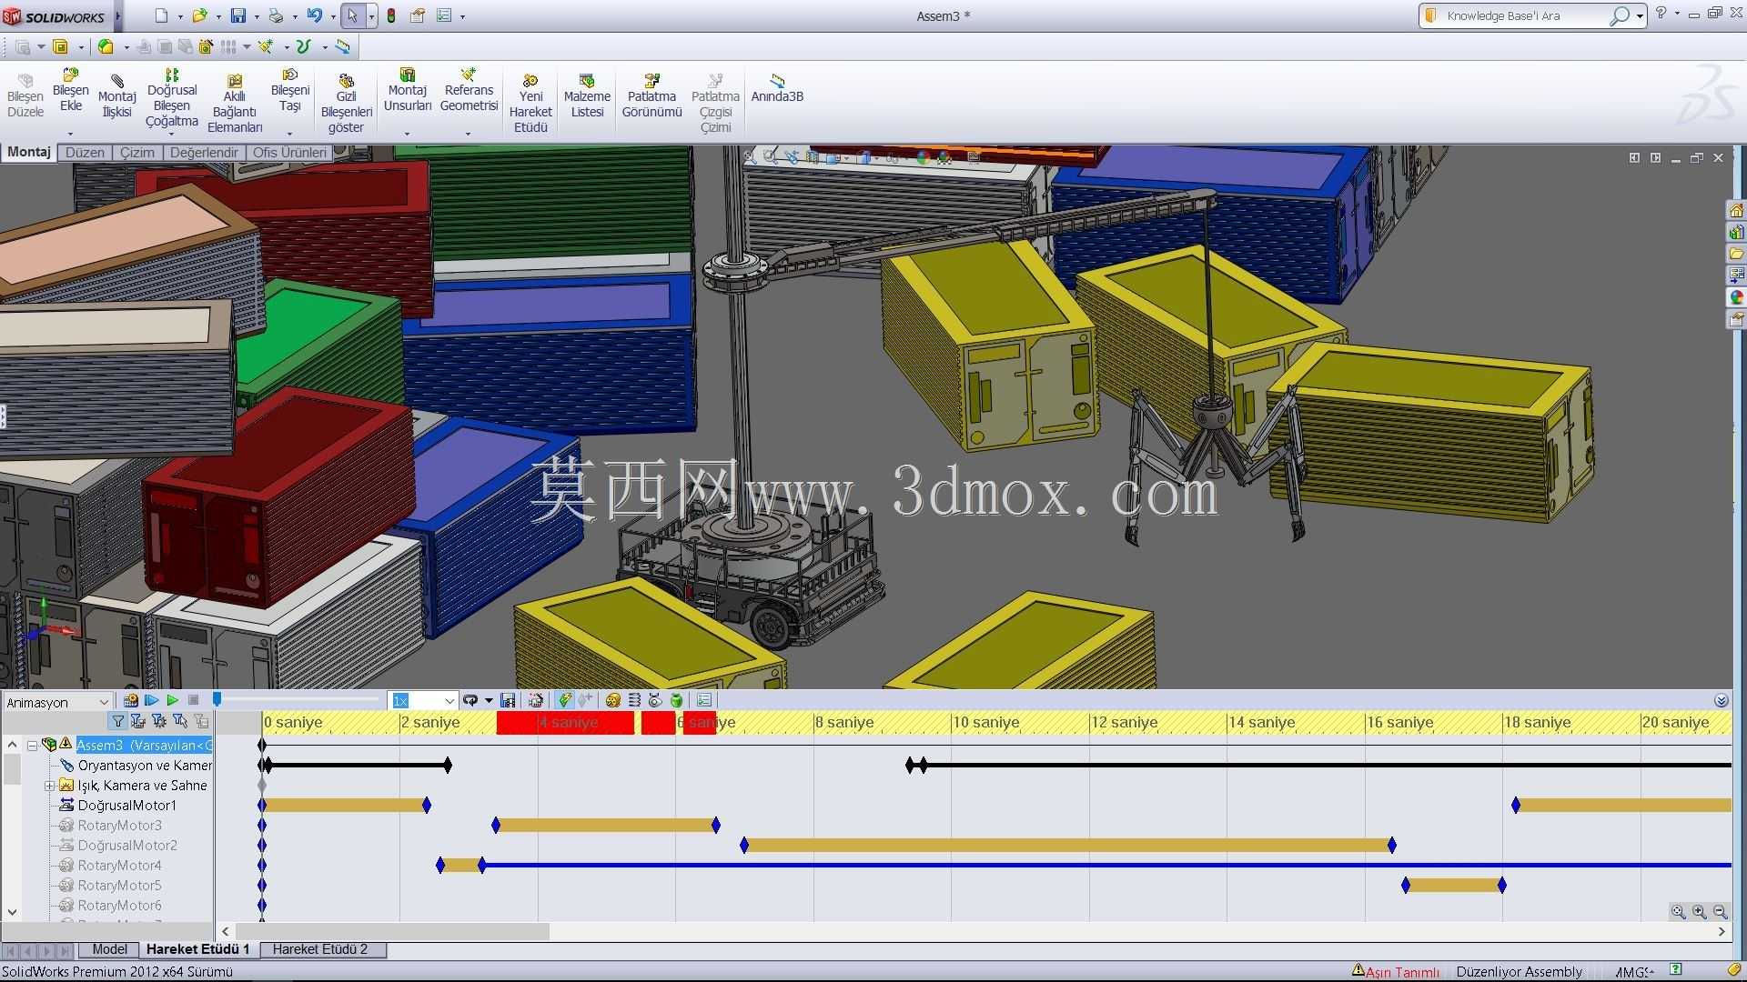Image resolution: width=1747 pixels, height=982 pixels.
Task: Click the timeline horizontal scrollbar thumb
Action: pos(392,932)
